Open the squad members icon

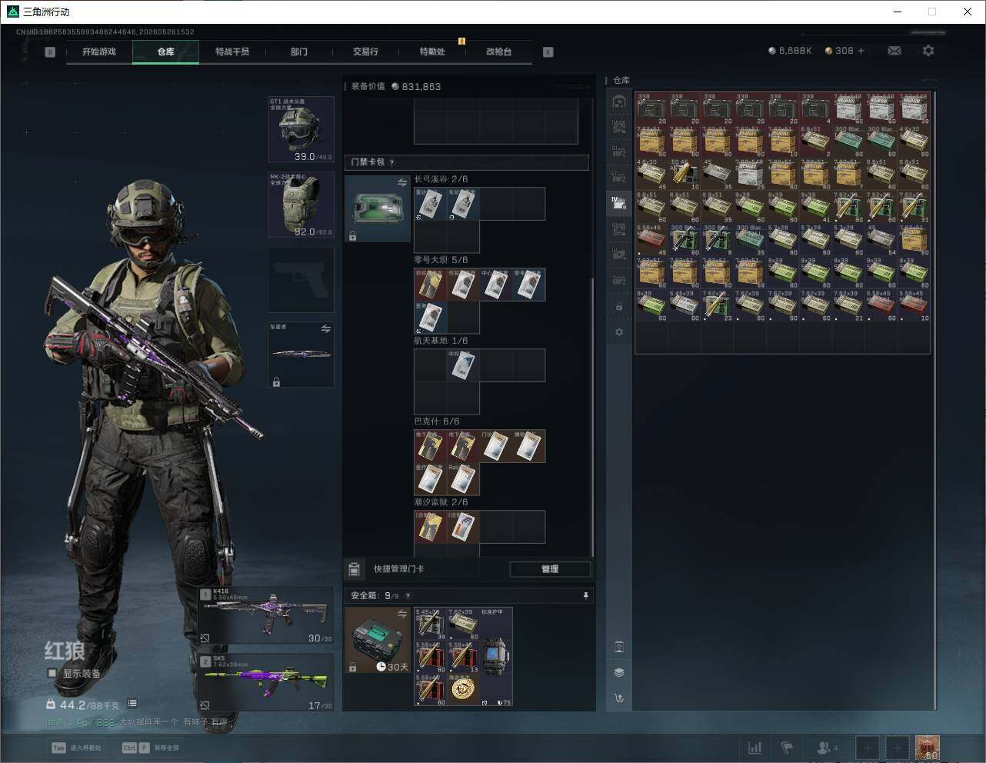click(828, 748)
